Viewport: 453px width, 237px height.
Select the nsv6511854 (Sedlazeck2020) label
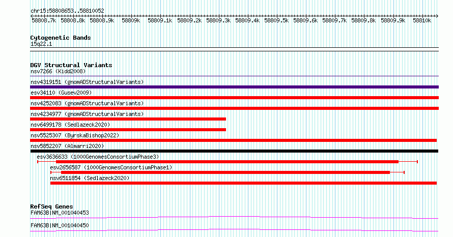(90, 178)
